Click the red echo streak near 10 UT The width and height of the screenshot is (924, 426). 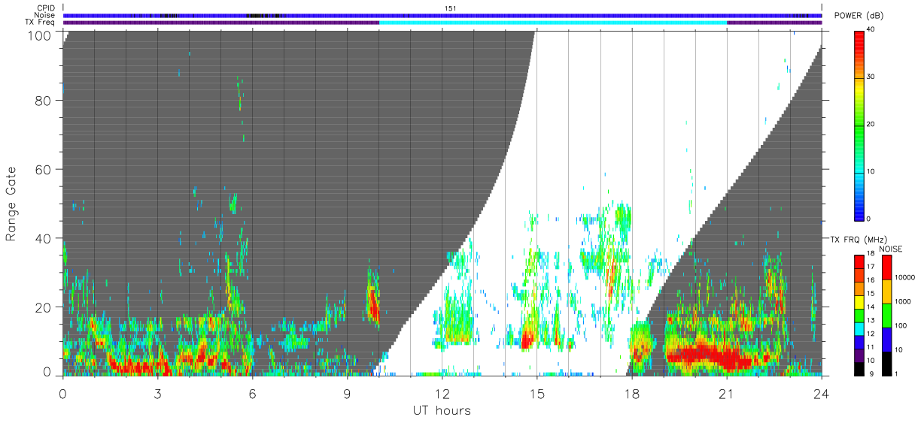[x=373, y=304]
